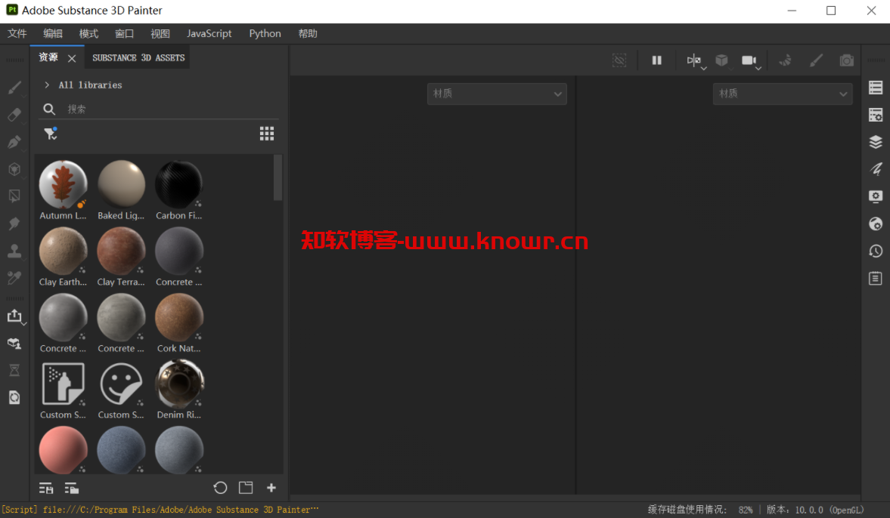Viewport: 890px width, 518px height.
Task: Open the Log panel icon
Action: pos(876,279)
